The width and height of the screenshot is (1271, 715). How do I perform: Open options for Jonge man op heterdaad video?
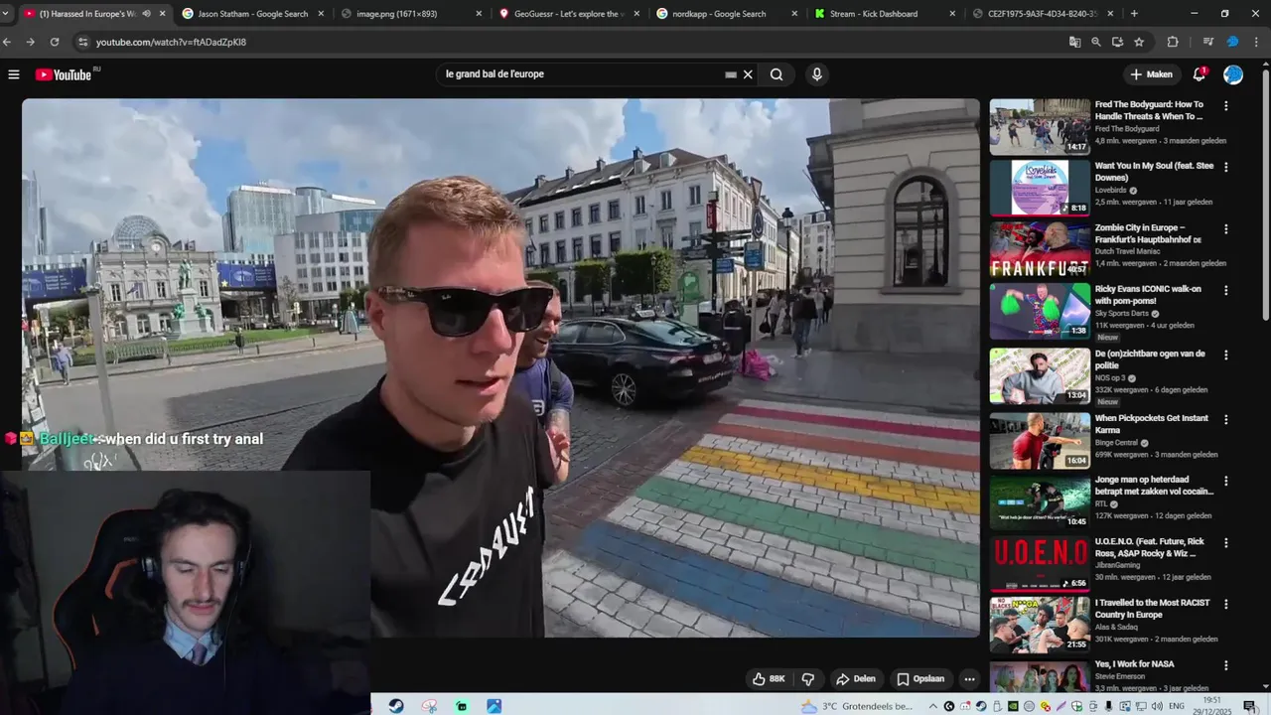(x=1226, y=481)
